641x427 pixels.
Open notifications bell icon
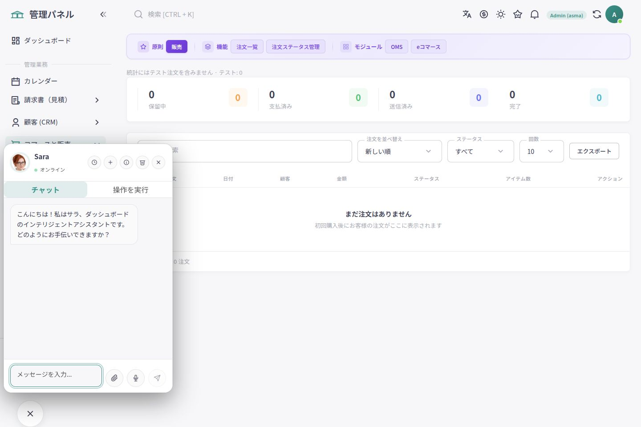535,15
